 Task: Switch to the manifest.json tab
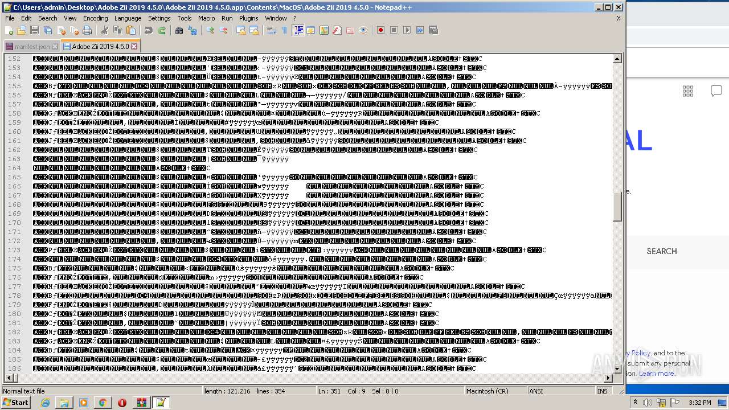(x=31, y=47)
